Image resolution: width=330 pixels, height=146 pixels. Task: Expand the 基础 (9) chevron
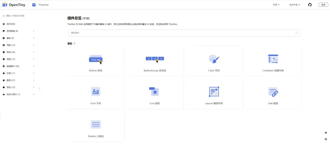point(34,38)
